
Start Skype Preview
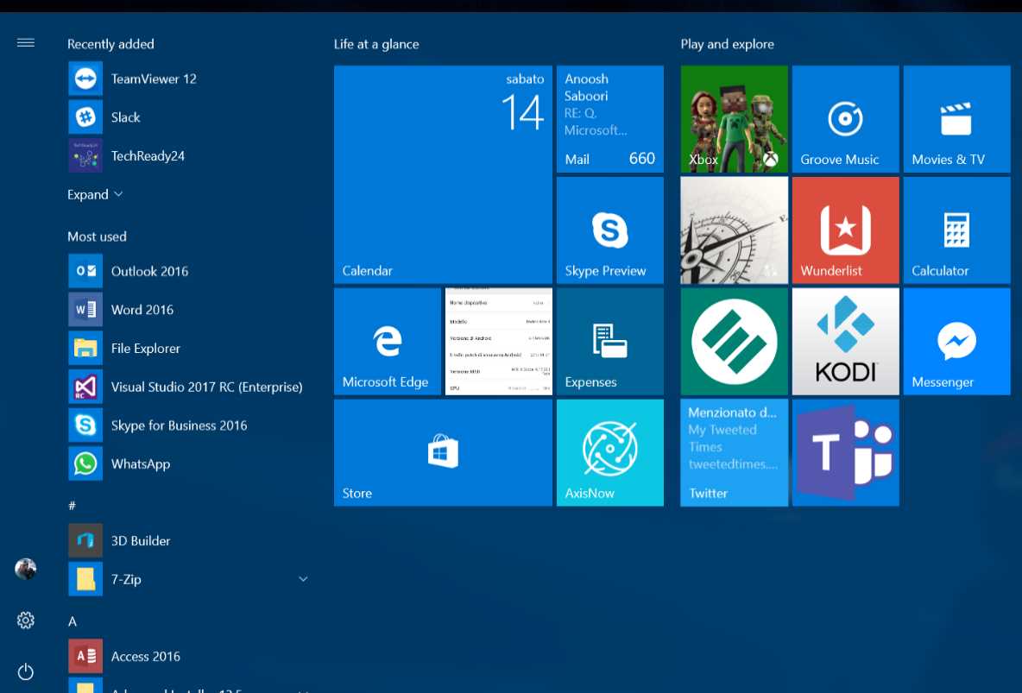point(609,230)
